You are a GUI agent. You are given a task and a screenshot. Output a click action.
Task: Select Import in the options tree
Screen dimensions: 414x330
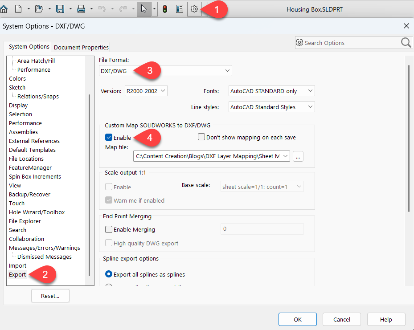[17, 265]
